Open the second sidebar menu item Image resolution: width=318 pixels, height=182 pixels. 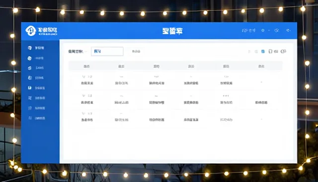pyautogui.click(x=36, y=58)
